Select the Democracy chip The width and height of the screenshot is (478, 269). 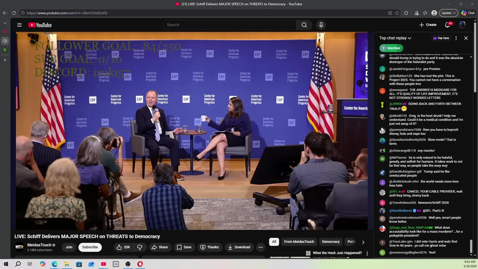click(331, 242)
